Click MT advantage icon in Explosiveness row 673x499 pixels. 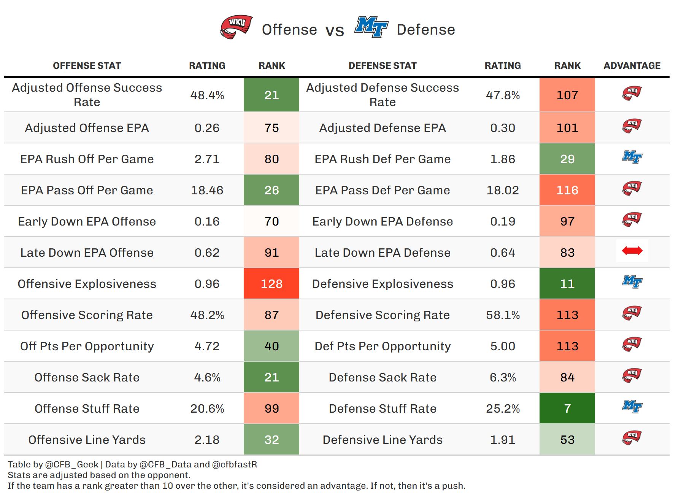point(632,282)
